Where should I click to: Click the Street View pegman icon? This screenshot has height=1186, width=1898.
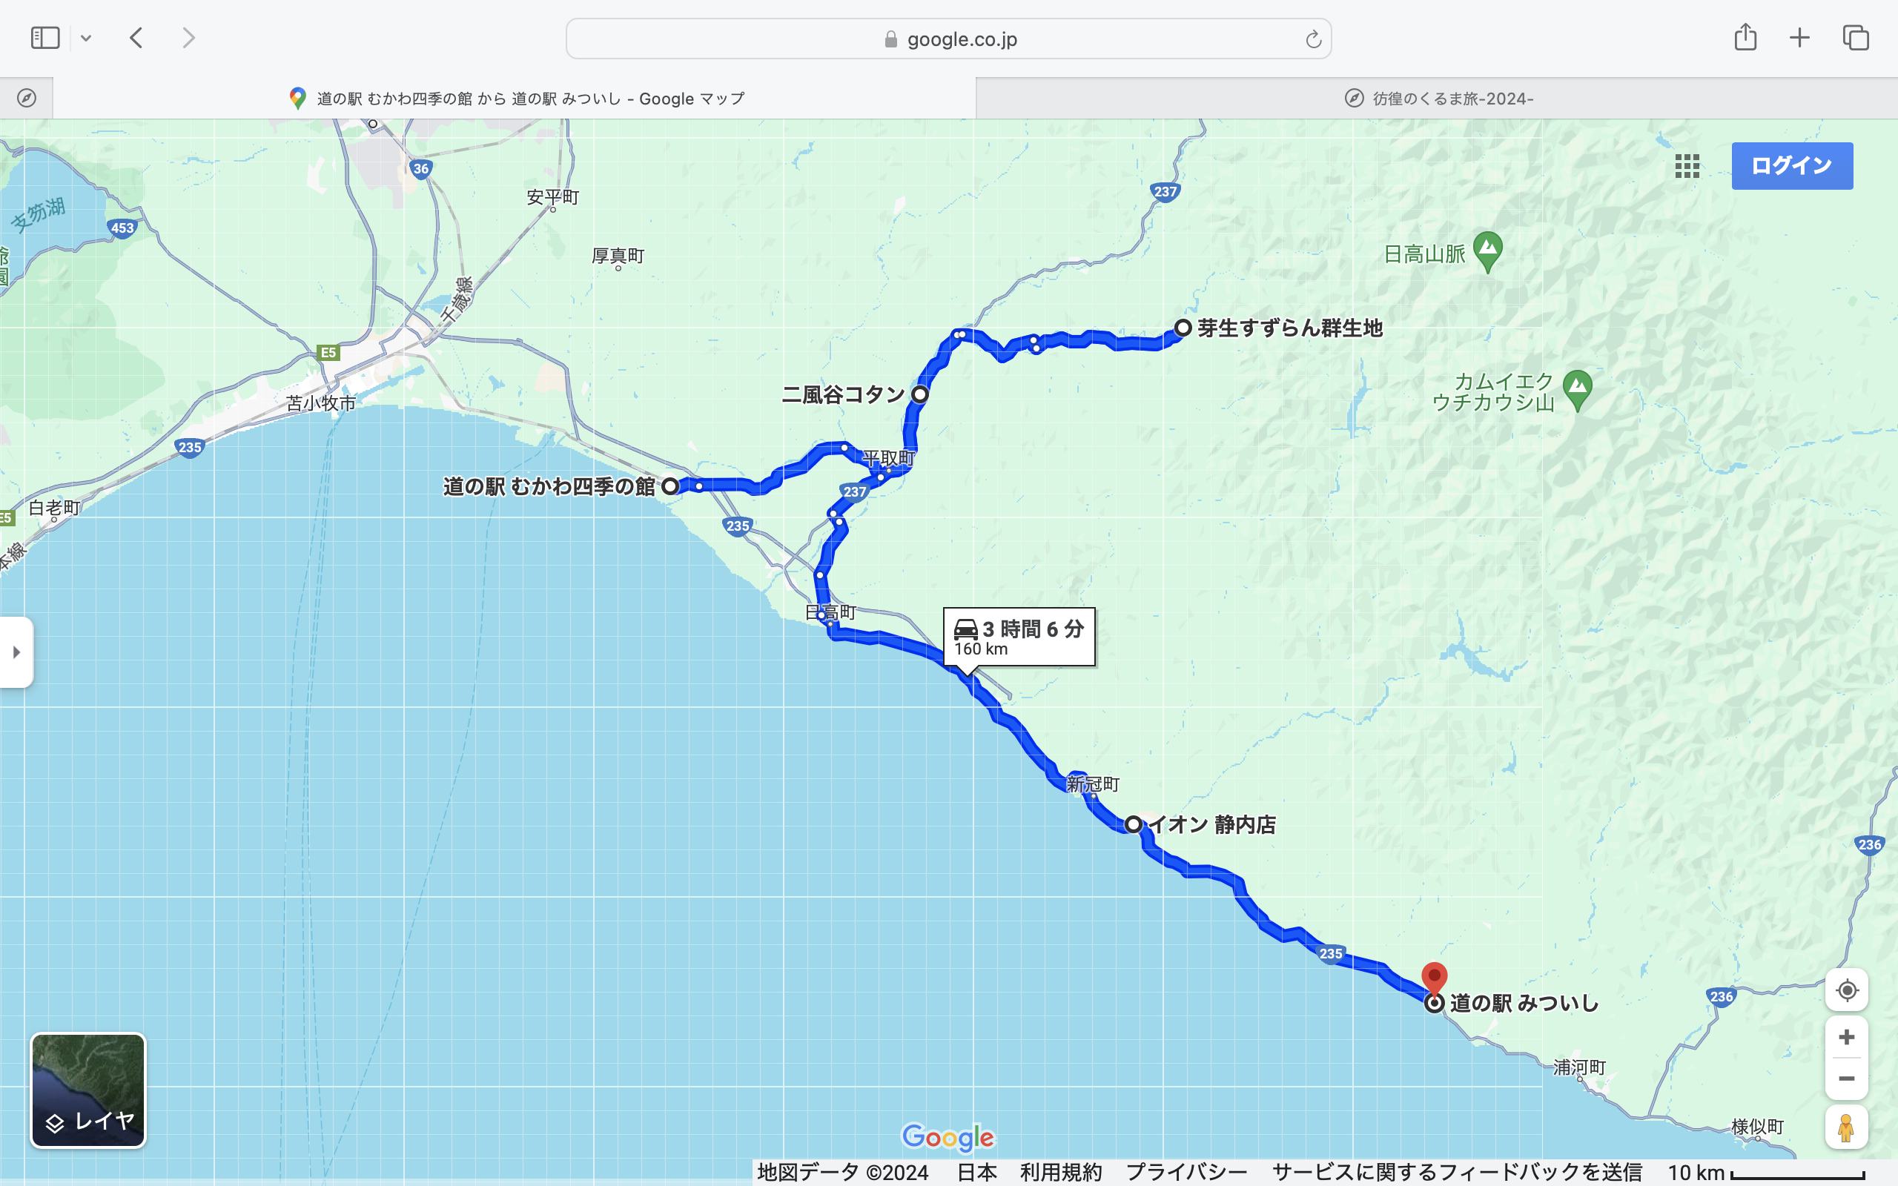(1846, 1128)
